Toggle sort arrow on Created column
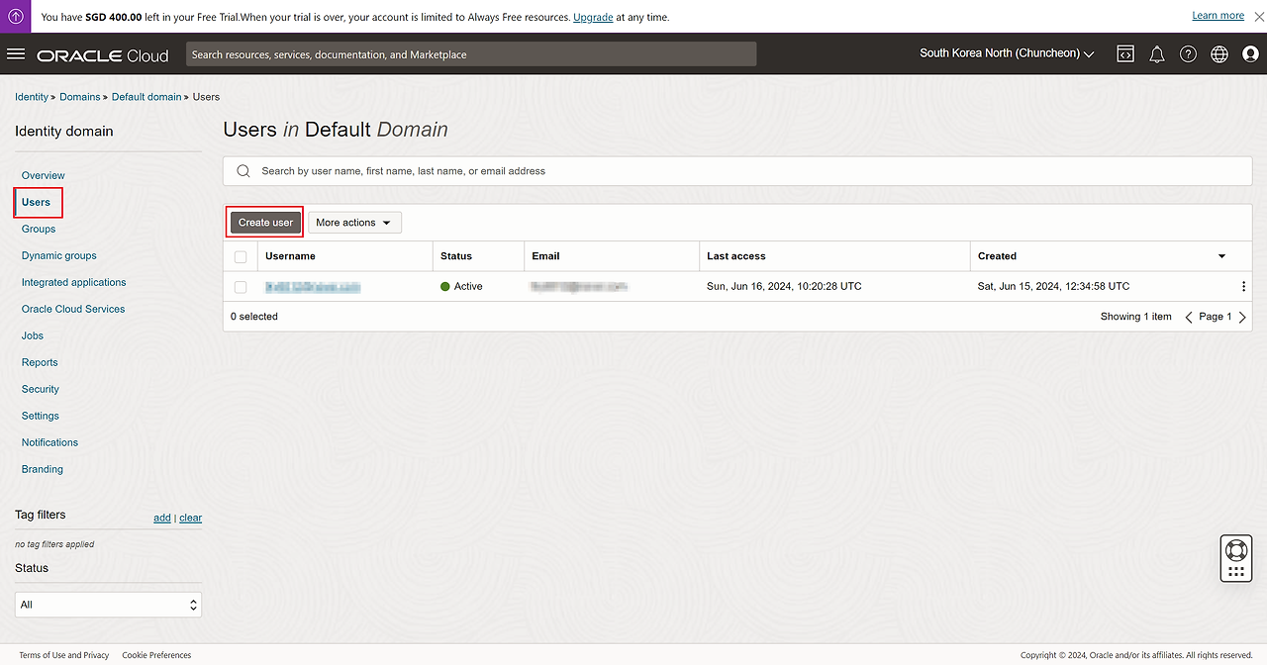Image resolution: width=1267 pixels, height=665 pixels. 1221,256
